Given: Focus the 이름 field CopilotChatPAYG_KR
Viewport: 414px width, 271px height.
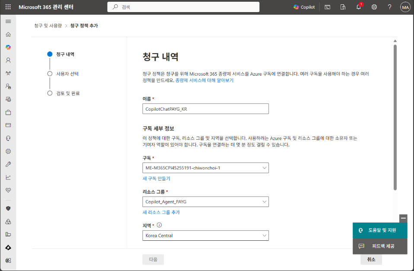Looking at the screenshot, I should pos(205,109).
